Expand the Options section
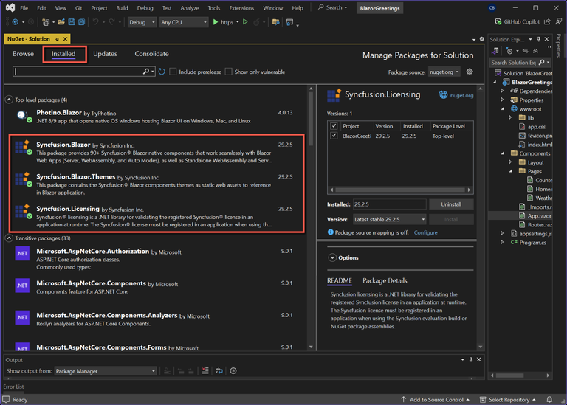Image resolution: width=567 pixels, height=405 pixels. pos(332,257)
